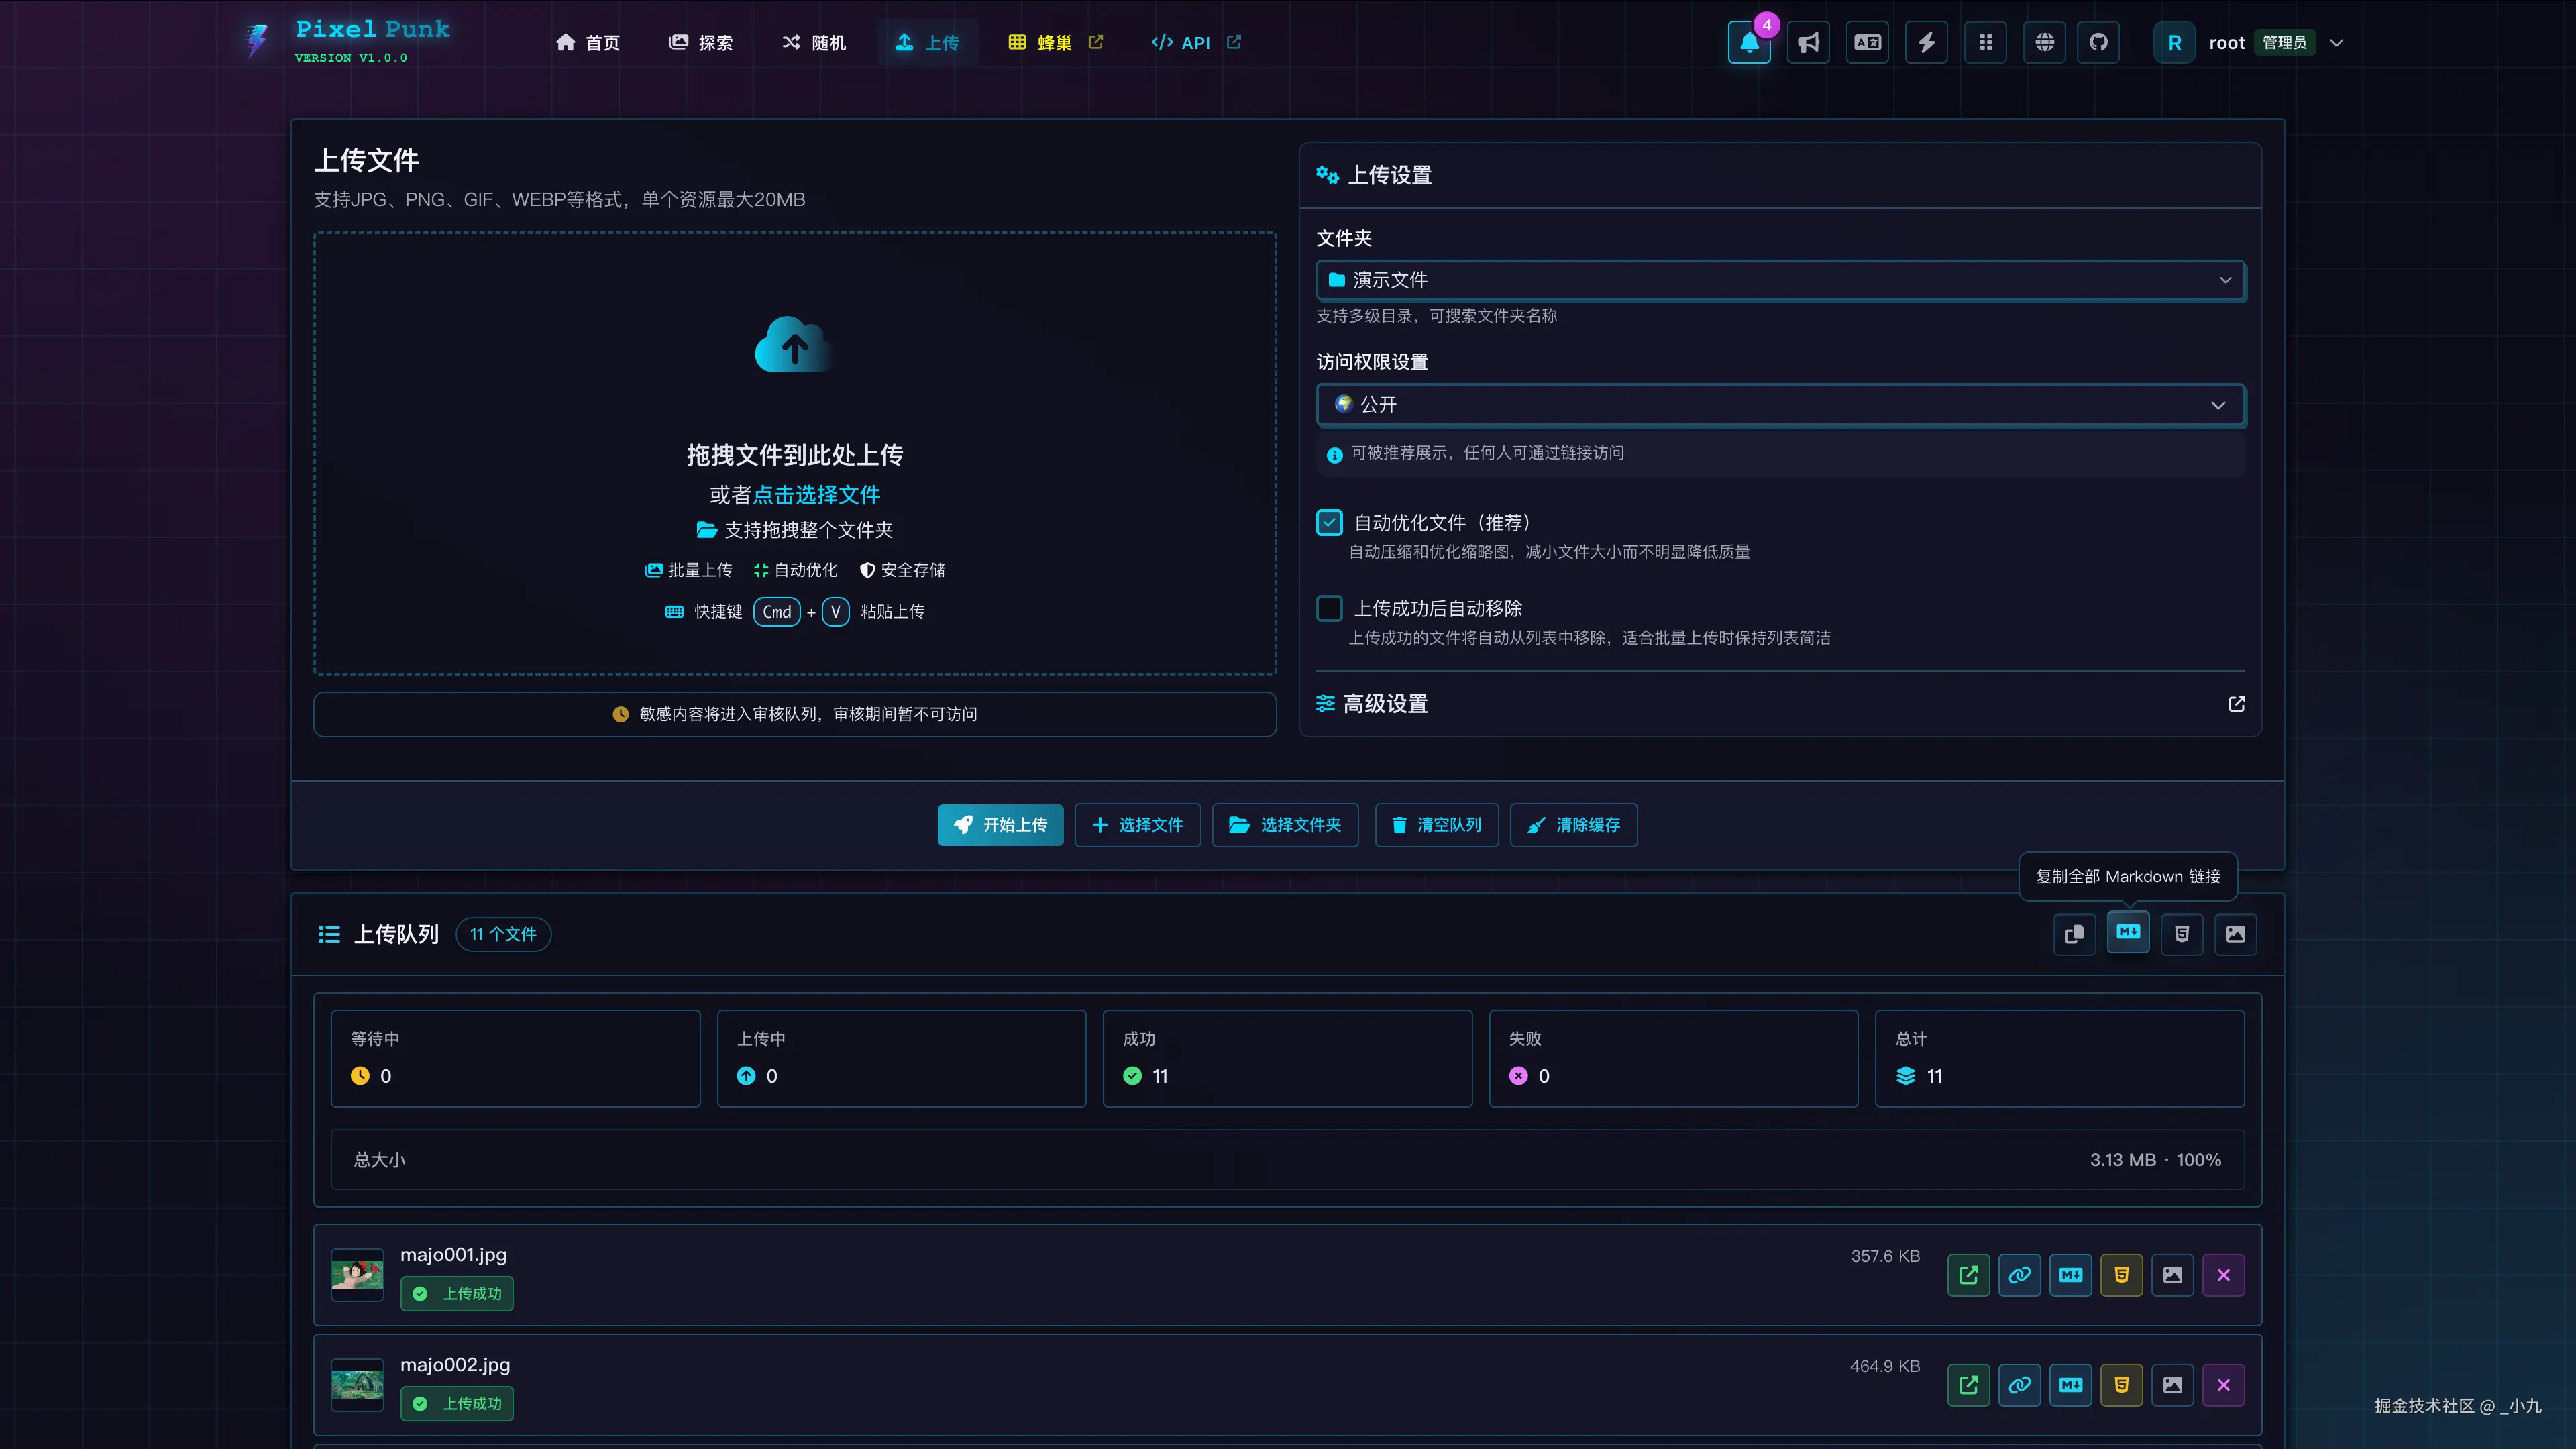Viewport: 2576px width, 1449px height.
Task: Open the notifications bell icon
Action: (1749, 43)
